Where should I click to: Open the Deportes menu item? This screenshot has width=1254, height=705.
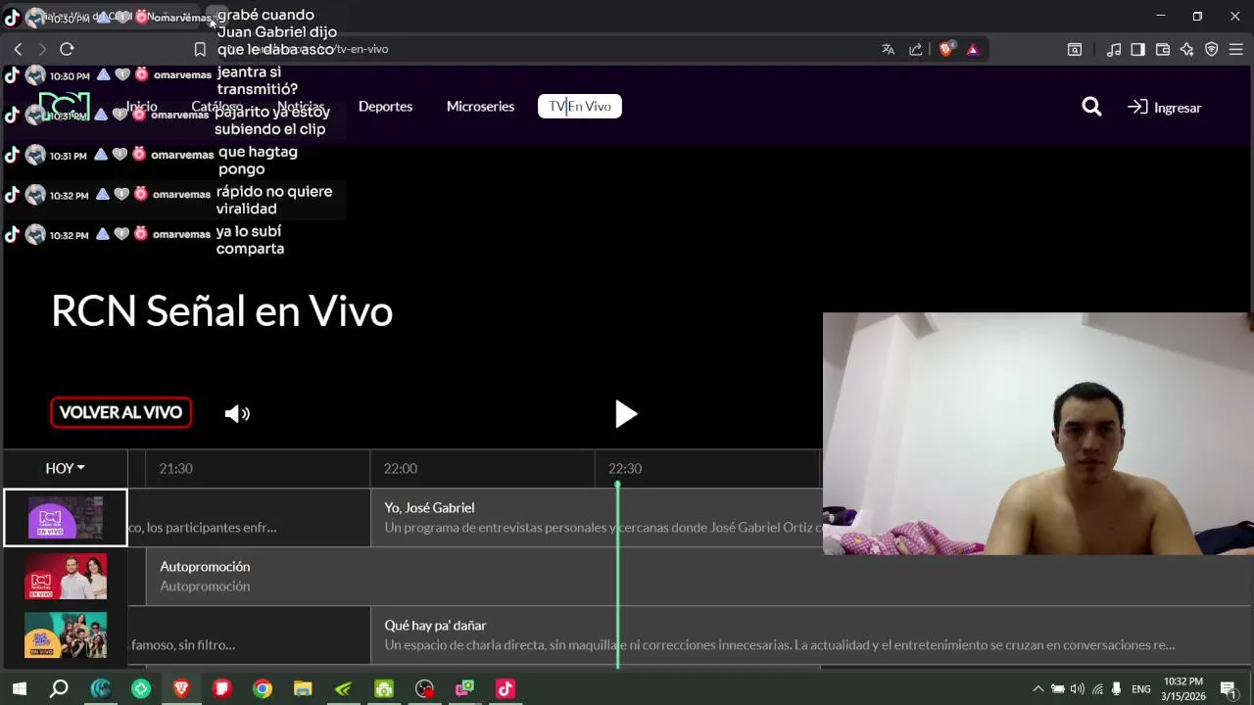(x=385, y=106)
